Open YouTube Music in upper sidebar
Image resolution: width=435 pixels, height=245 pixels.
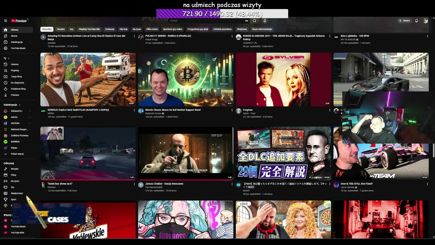pyautogui.click(x=18, y=48)
